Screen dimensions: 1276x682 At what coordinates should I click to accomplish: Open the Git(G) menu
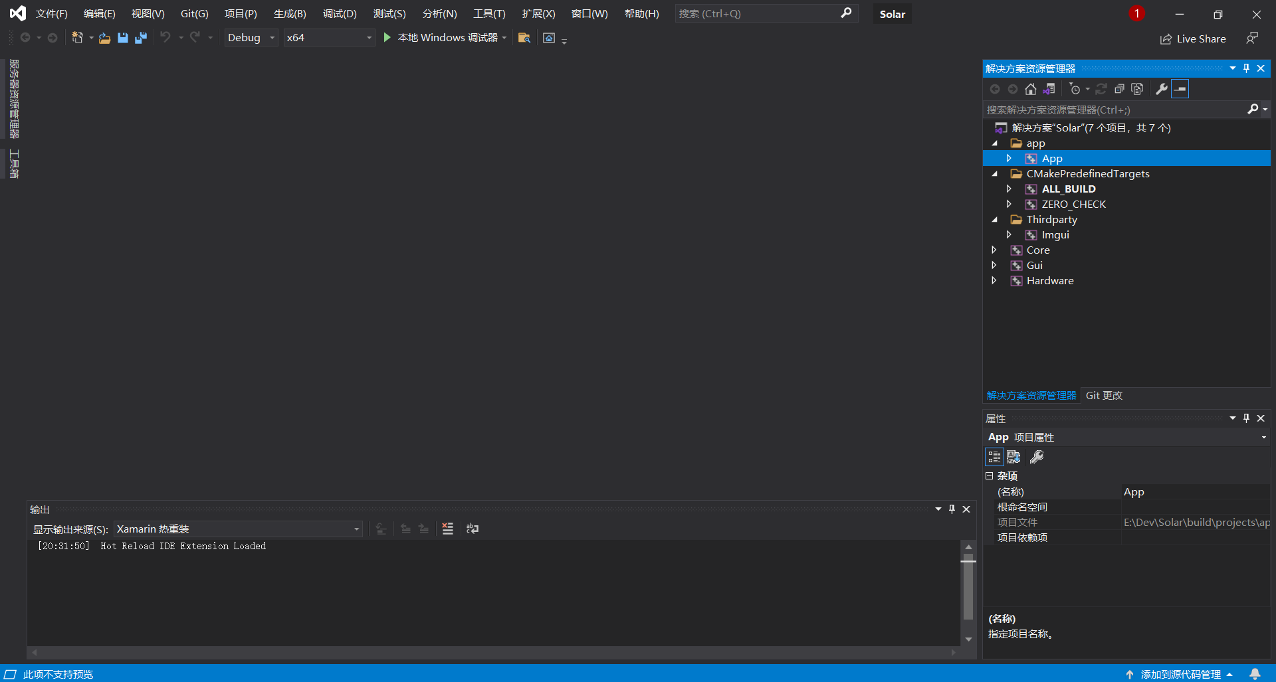[x=195, y=13]
